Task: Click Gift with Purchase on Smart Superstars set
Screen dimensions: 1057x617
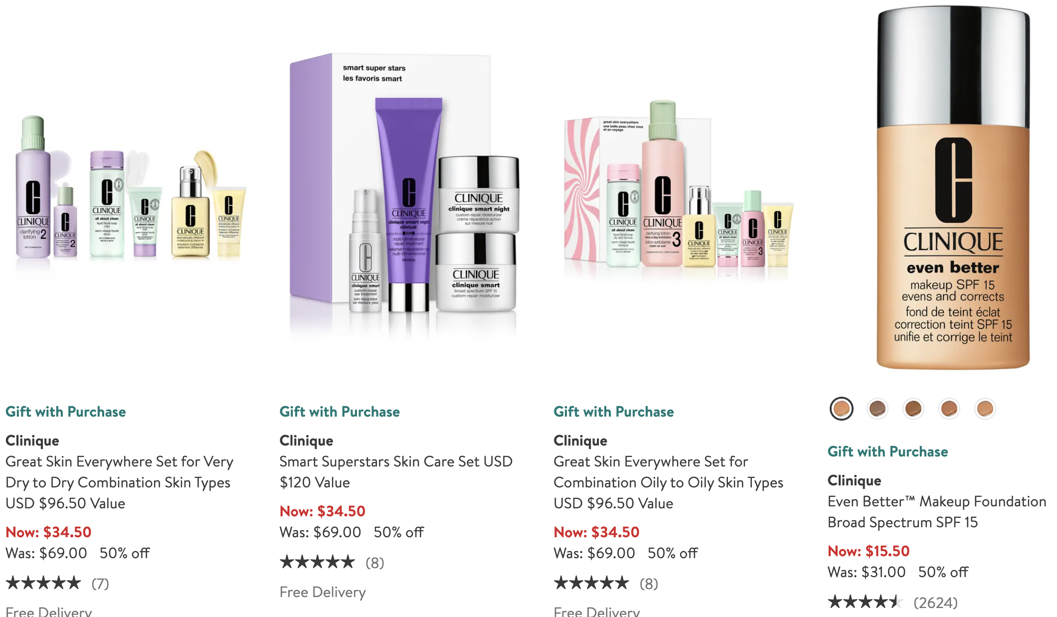Action: click(x=340, y=412)
